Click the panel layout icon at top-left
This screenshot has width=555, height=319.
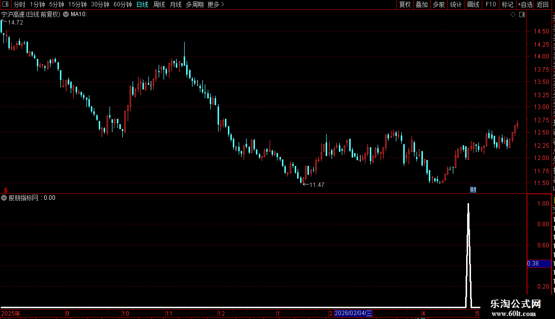coord(5,4)
